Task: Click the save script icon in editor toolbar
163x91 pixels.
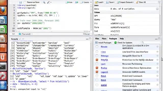Action: pos(21,2)
